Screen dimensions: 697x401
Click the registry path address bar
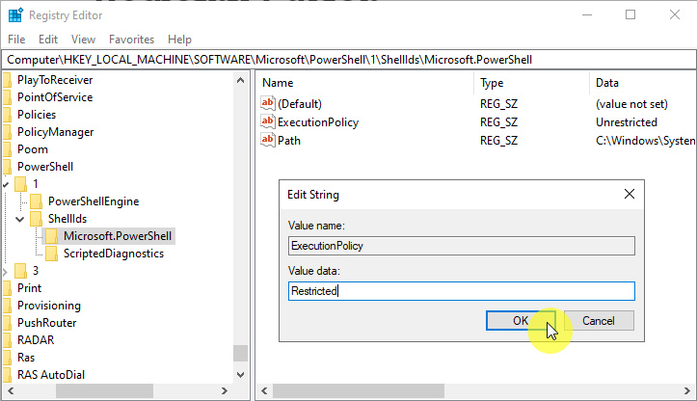pos(348,60)
